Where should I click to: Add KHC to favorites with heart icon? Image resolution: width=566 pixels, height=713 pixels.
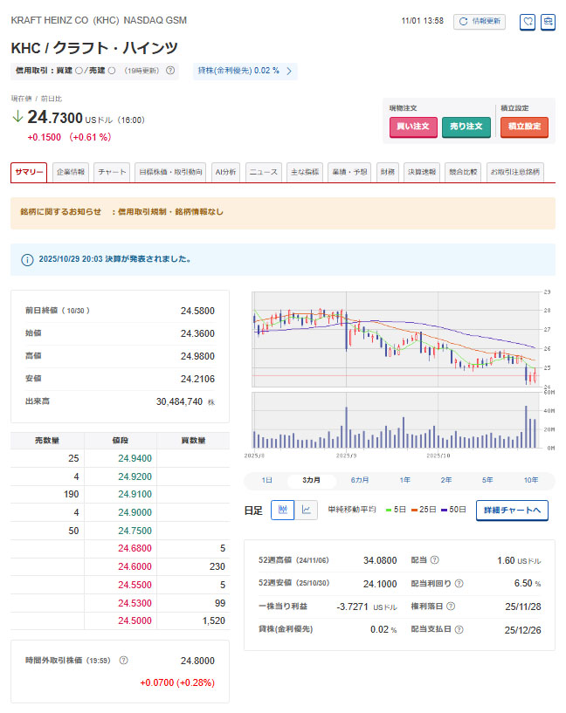click(x=527, y=22)
